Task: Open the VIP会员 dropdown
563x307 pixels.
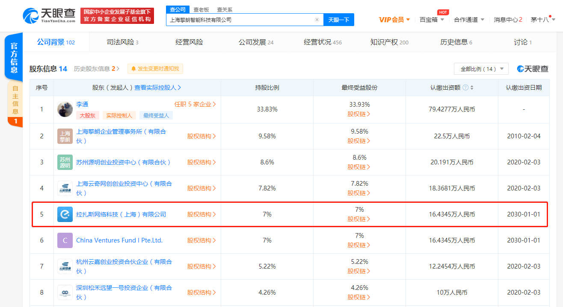Action: tap(394, 20)
